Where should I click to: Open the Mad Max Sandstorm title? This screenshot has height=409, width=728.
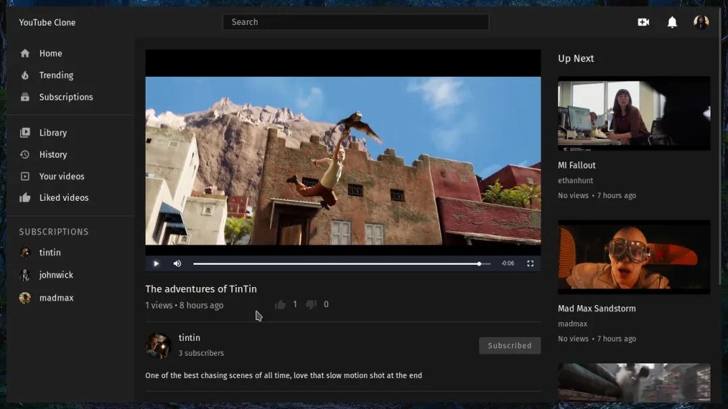tap(597, 309)
